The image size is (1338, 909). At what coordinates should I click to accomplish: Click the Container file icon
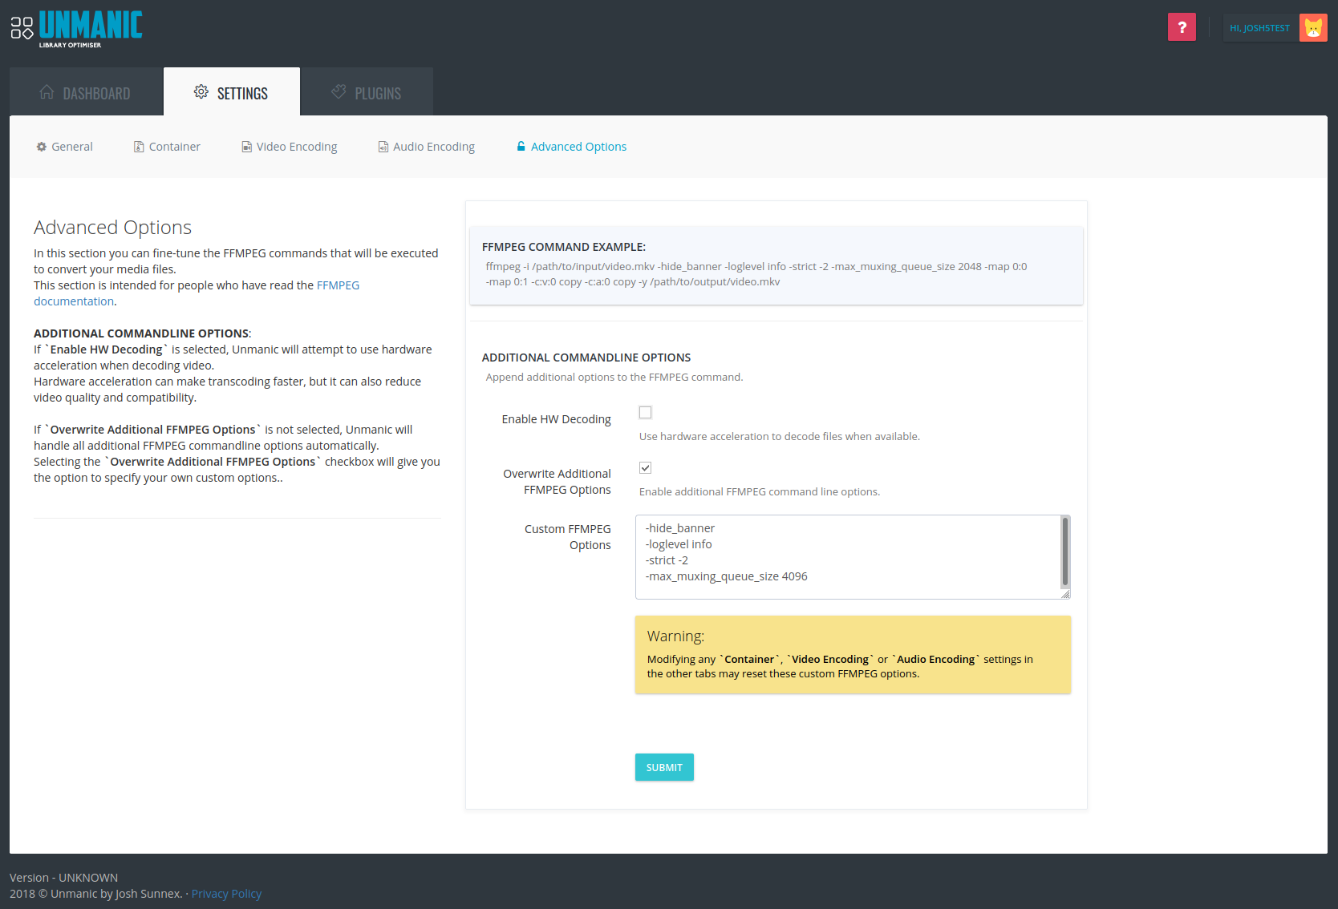[x=139, y=147]
